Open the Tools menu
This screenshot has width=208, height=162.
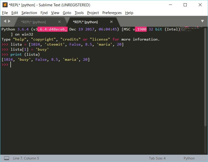(x=79, y=13)
